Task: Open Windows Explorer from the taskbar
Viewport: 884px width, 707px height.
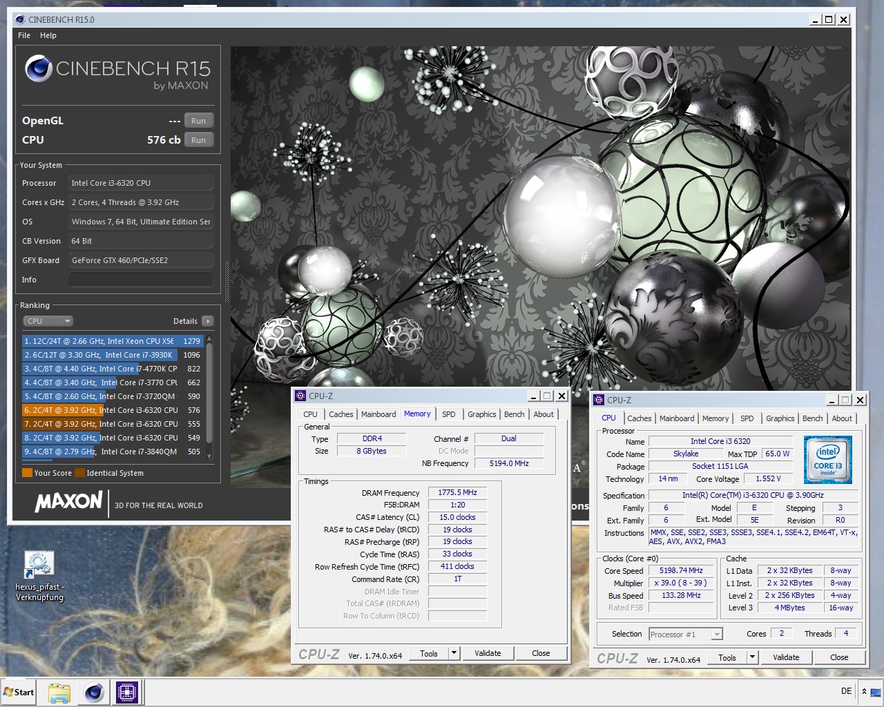Action: point(59,692)
